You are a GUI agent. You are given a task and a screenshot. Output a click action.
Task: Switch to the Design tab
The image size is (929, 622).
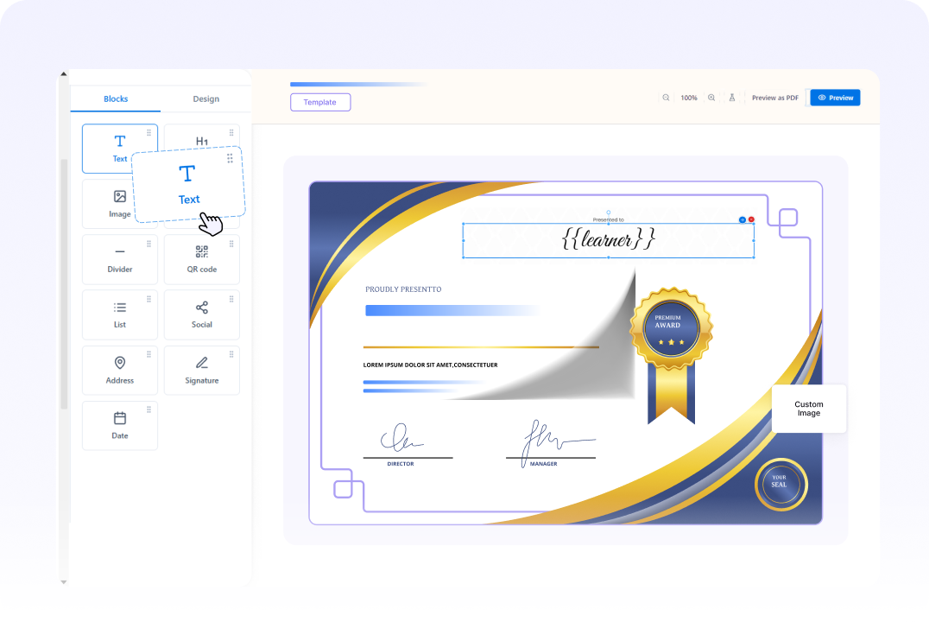coord(206,99)
